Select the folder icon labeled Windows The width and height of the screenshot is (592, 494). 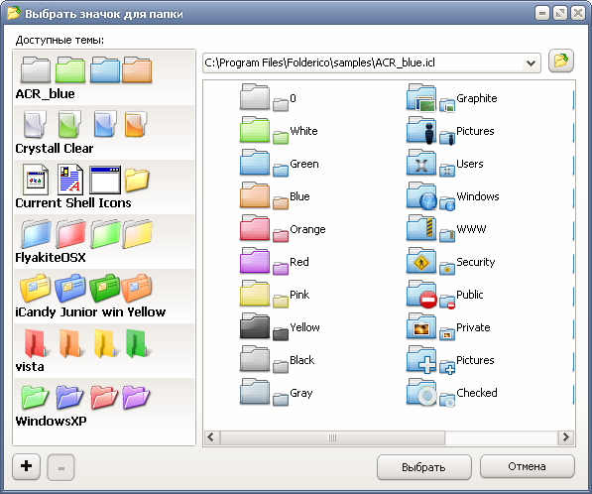click(453, 196)
